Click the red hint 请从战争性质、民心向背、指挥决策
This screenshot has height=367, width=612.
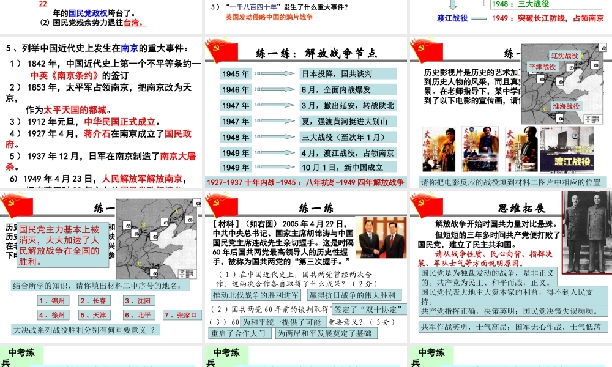(x=486, y=258)
